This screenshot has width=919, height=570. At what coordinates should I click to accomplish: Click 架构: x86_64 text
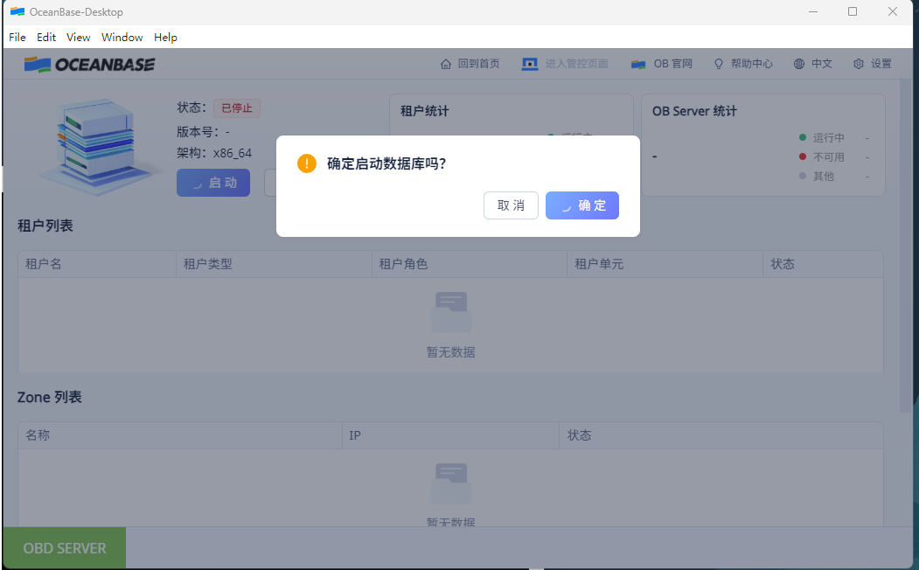click(x=214, y=153)
